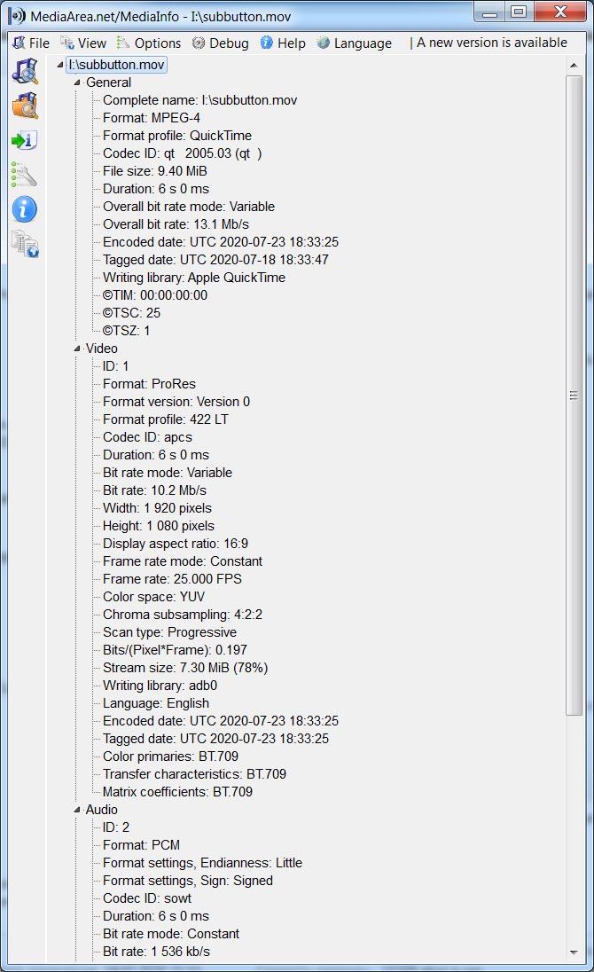Screen dimensions: 594x972
Task: Select 'Bits/(Pixel*Frame): 0.197' row
Action: click(175, 650)
